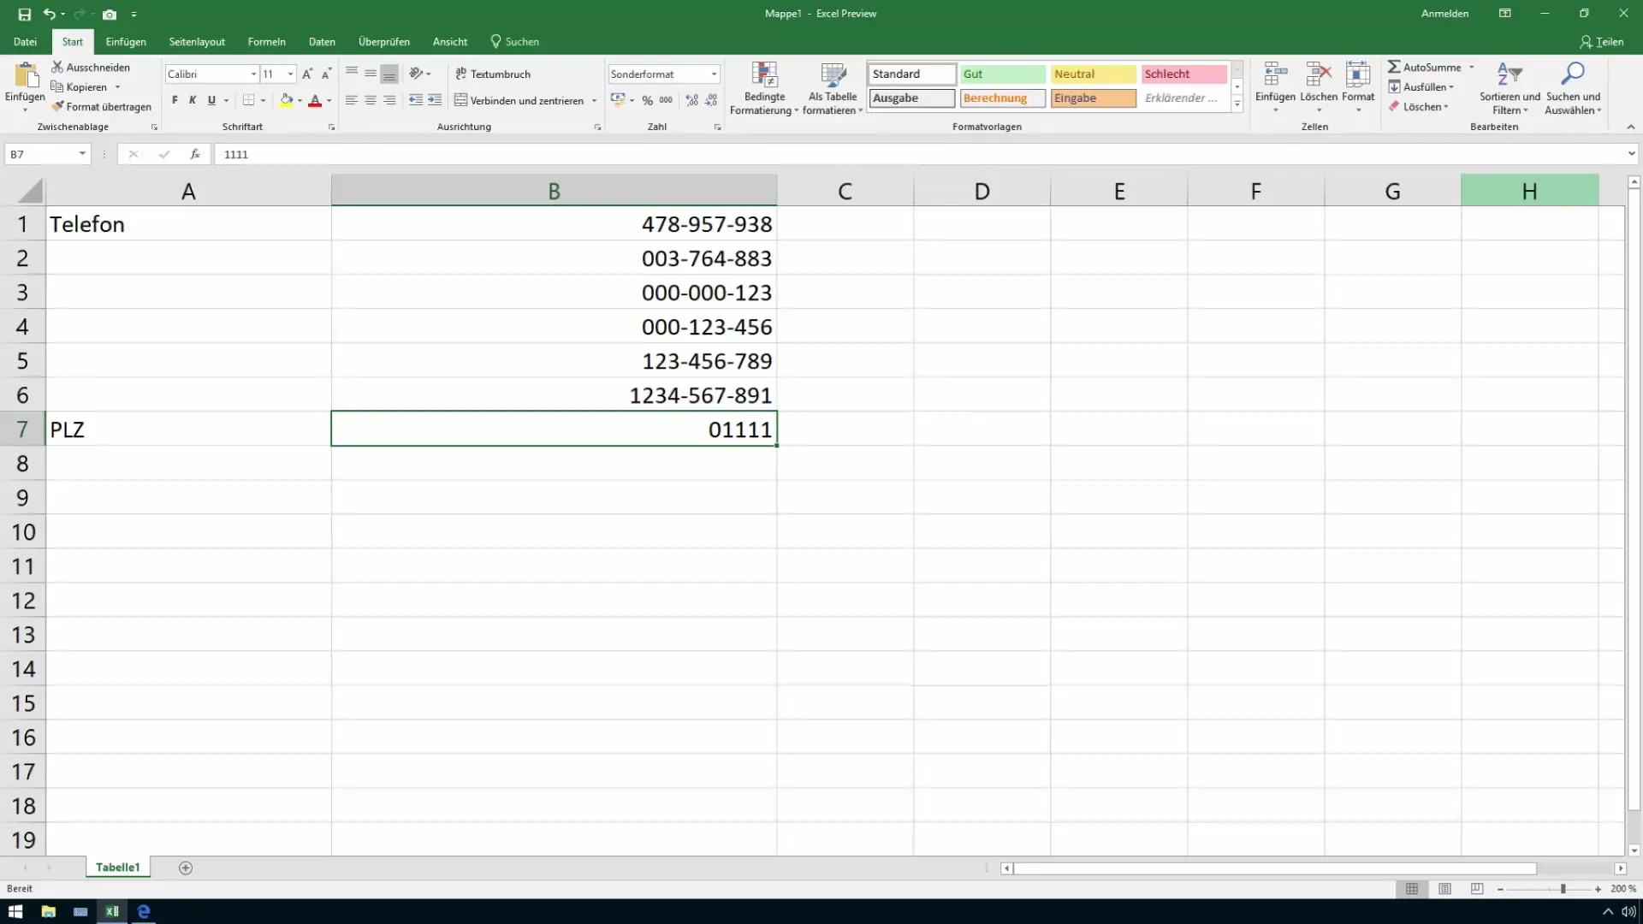1643x924 pixels.
Task: Open Sortieren und Filtern menu
Action: (x=1510, y=88)
